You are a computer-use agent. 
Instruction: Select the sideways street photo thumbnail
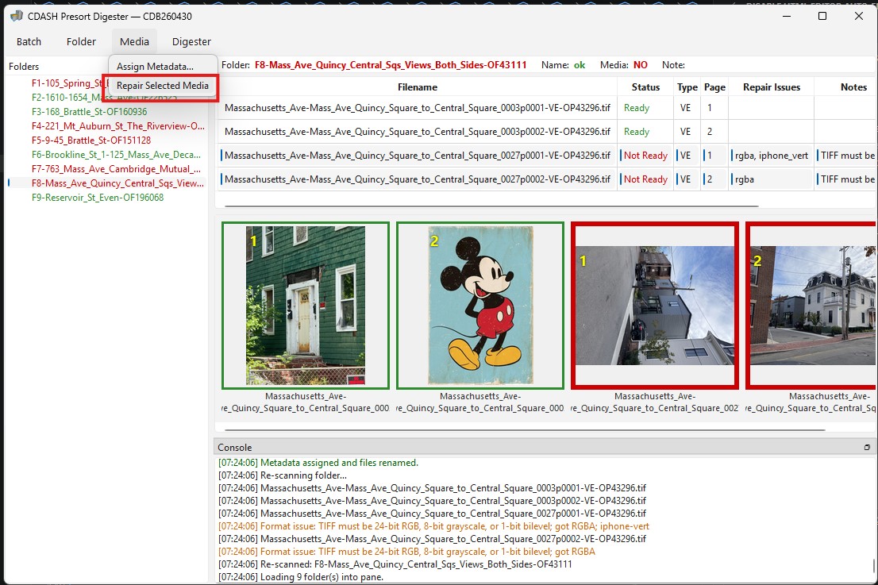[x=655, y=306]
